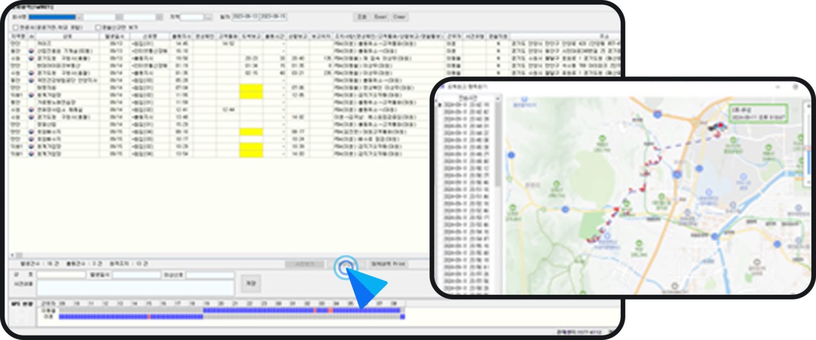This screenshot has height=340, width=816.
Task: Click the Clear button
Action: tap(399, 17)
